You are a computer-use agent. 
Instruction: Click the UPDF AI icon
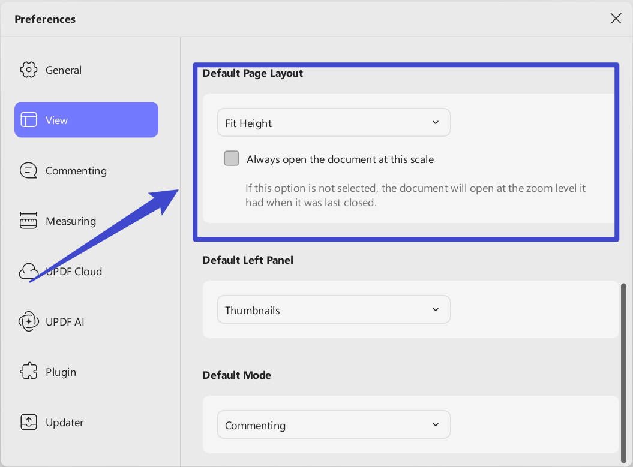click(x=29, y=322)
